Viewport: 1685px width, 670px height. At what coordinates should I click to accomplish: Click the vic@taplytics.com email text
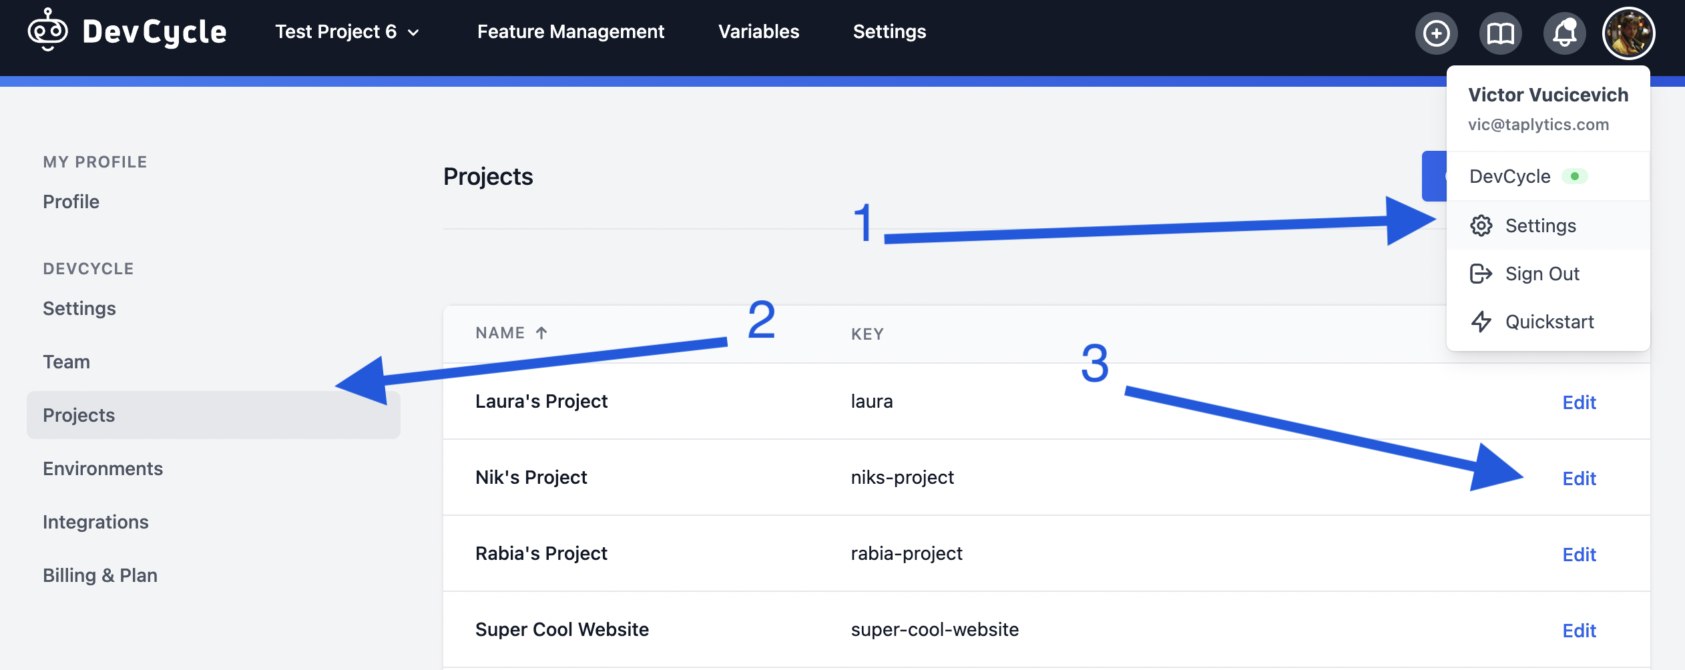[x=1538, y=125]
